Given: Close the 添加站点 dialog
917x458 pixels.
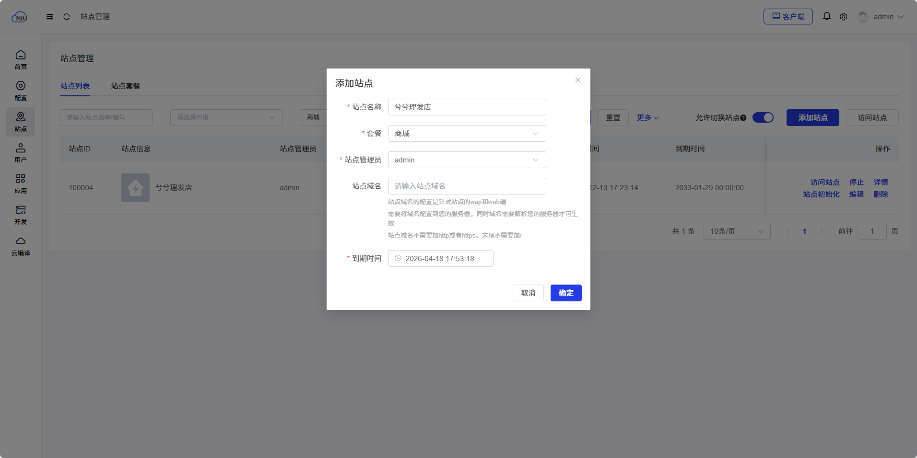Looking at the screenshot, I should pos(577,80).
